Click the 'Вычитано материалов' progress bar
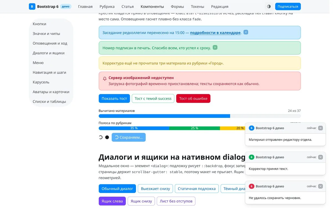The image size is (333, 208). (200, 116)
